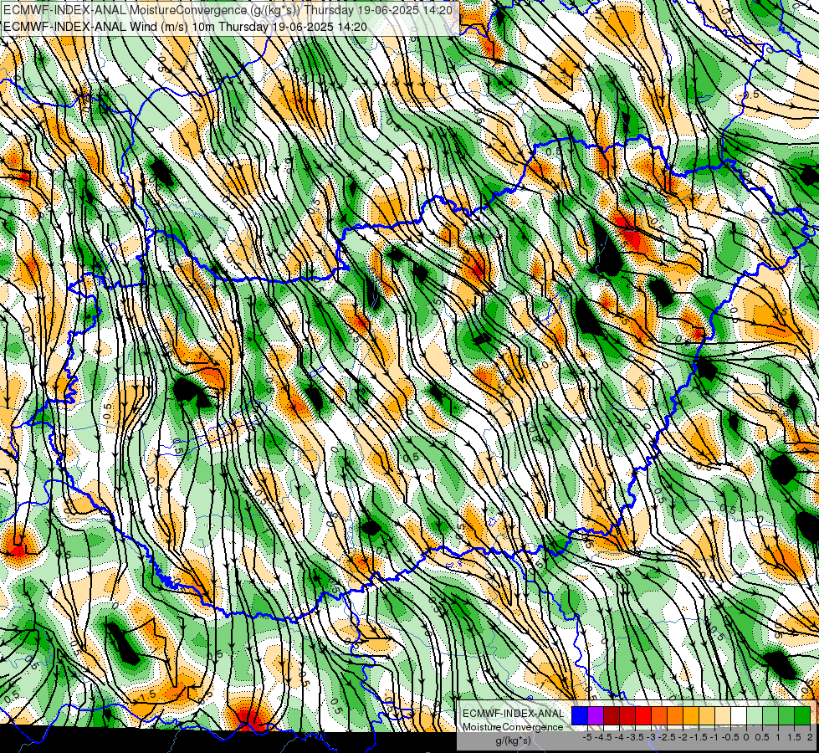Pick the red-orange swatch between -3 and -2.5
This screenshot has width=819, height=753.
[x=659, y=715]
